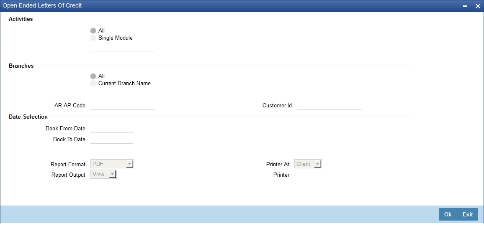Screen dimensions: 484x226
Task: Focus the Book From Date field
Action: coord(111,129)
